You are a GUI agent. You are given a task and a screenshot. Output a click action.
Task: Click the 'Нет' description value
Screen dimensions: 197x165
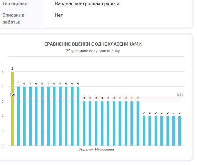(x=59, y=15)
